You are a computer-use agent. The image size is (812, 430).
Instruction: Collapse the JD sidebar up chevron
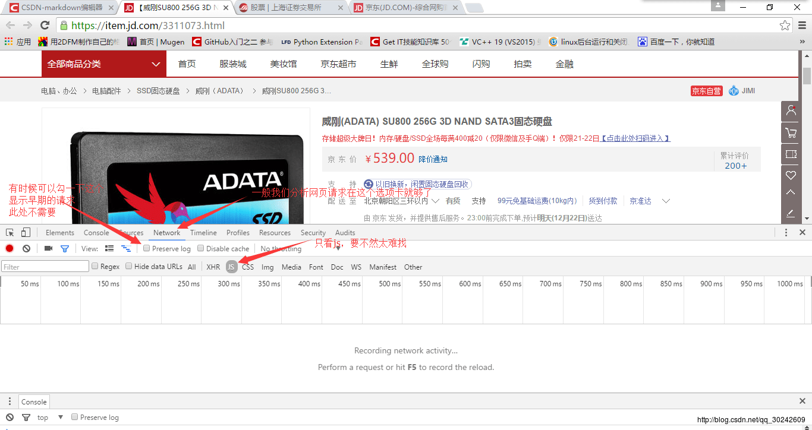791,192
